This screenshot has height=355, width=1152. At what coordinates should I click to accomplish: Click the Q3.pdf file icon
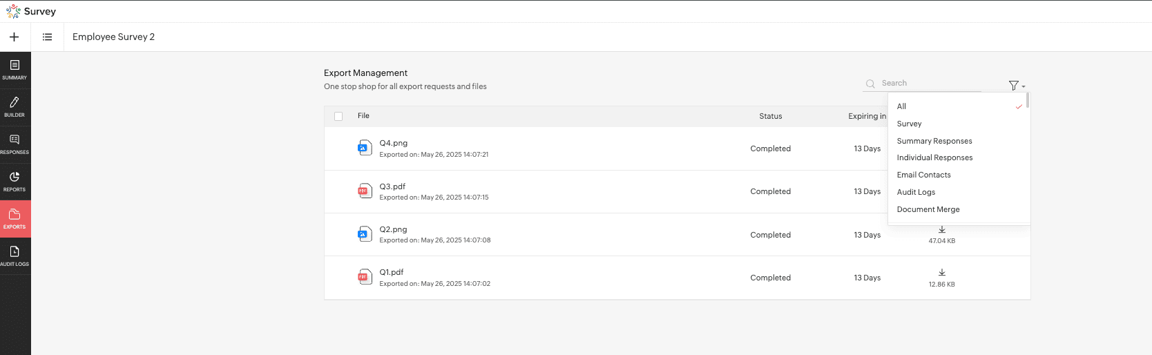pyautogui.click(x=364, y=191)
